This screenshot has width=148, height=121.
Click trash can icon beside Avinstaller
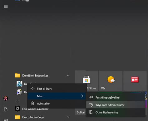pos(32,103)
